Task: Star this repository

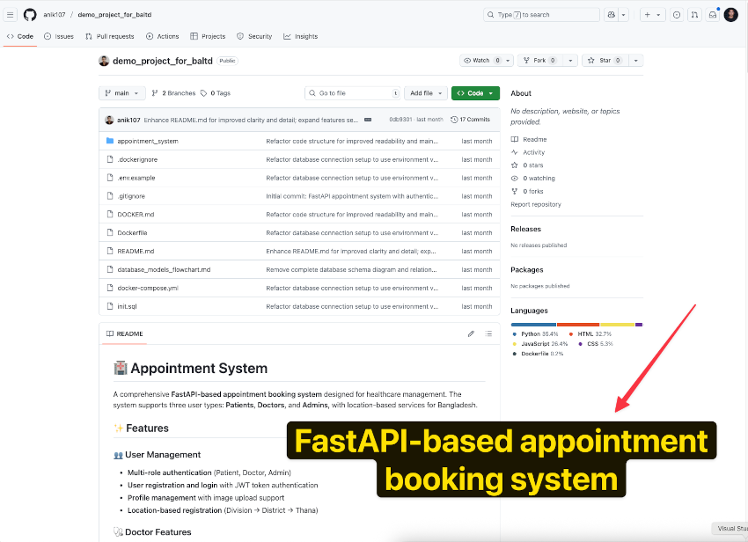Action: (x=605, y=61)
